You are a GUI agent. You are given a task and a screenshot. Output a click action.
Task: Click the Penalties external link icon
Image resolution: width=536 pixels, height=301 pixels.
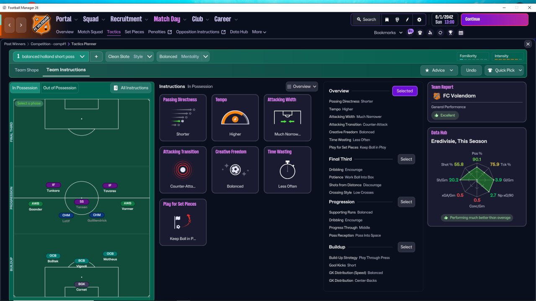(170, 32)
